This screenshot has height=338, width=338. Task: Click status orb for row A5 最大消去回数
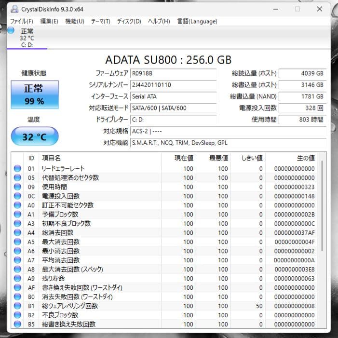17,242
